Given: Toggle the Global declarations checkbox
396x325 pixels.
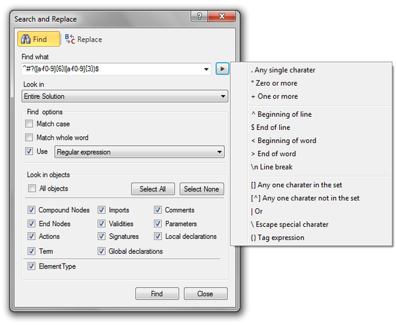Looking at the screenshot, I should pyautogui.click(x=102, y=251).
